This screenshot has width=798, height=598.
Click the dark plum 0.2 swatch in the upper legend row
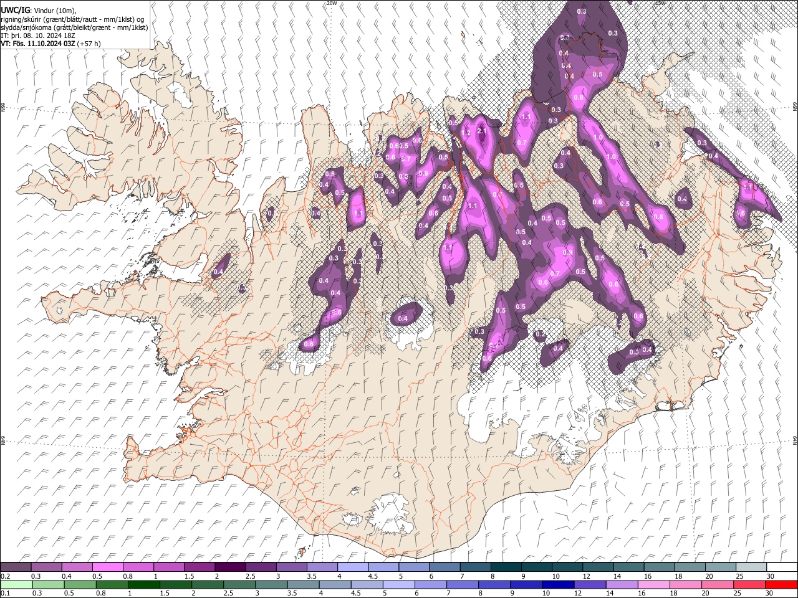click(16, 567)
